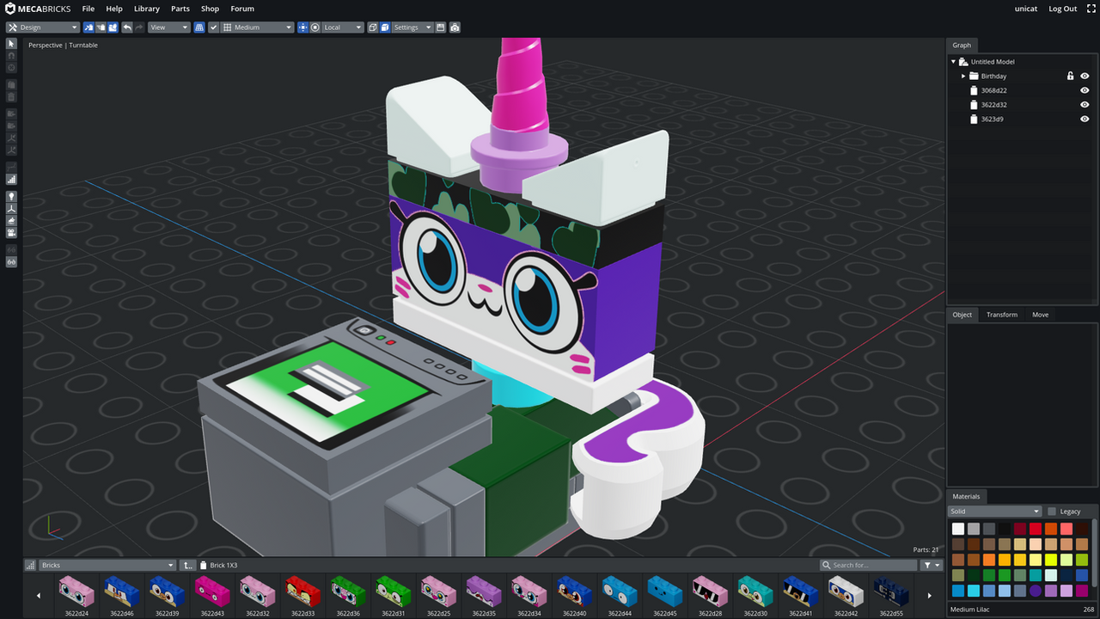
Task: Enable the Legacy checkbox in Materials
Action: [1052, 512]
